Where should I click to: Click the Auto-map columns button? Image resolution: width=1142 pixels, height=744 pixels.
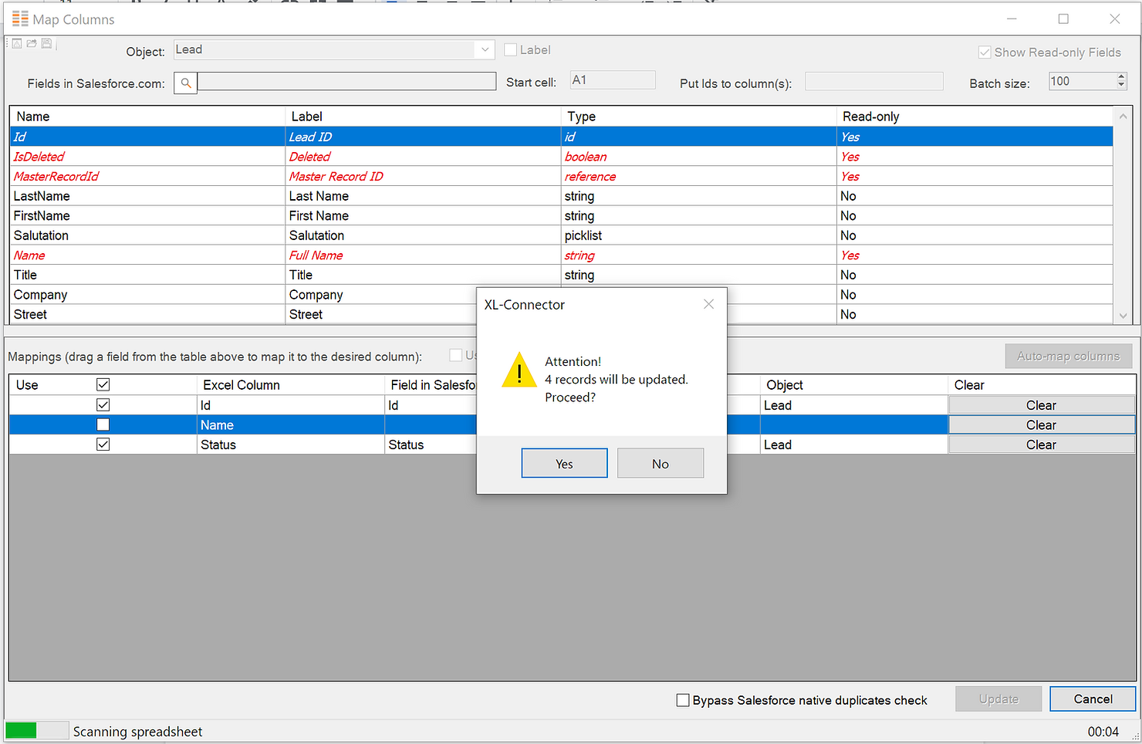tap(1068, 356)
